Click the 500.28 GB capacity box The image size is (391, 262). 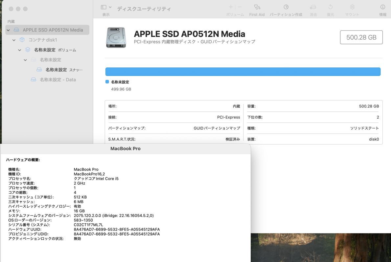point(361,37)
